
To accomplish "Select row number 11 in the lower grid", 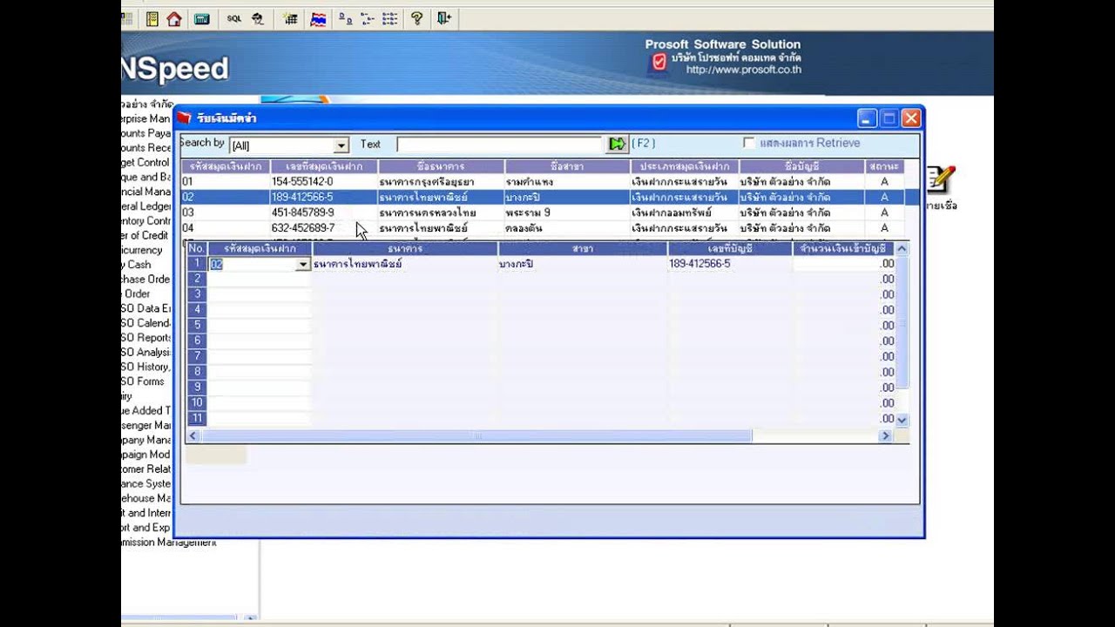I will coord(198,418).
